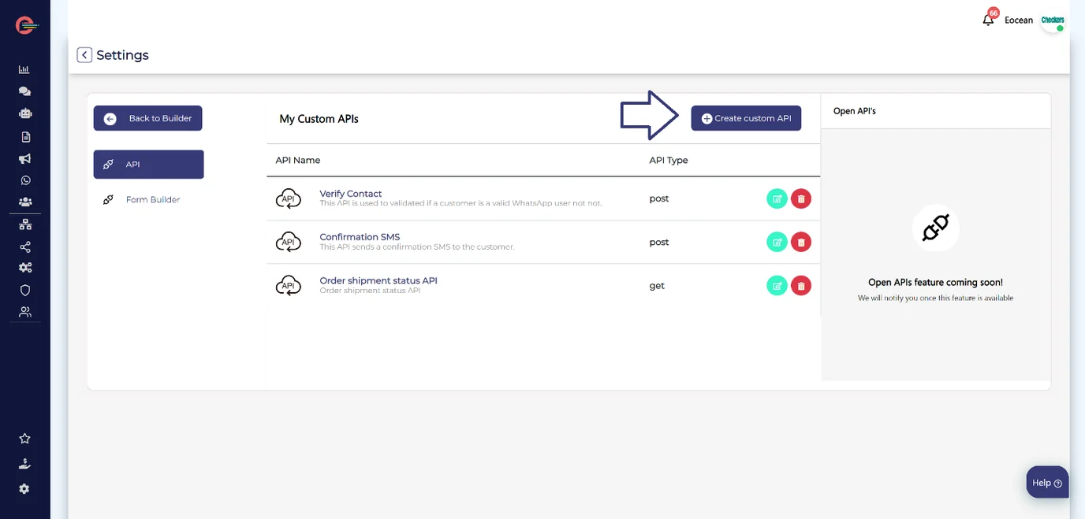Go back to the Builder
Screen dimensions: 1085x519
pos(148,118)
